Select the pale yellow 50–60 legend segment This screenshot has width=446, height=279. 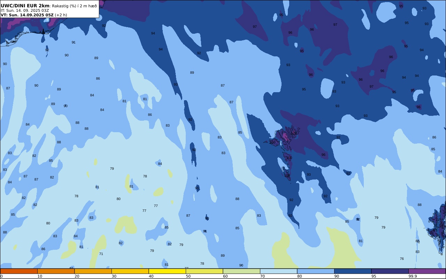(x=204, y=271)
